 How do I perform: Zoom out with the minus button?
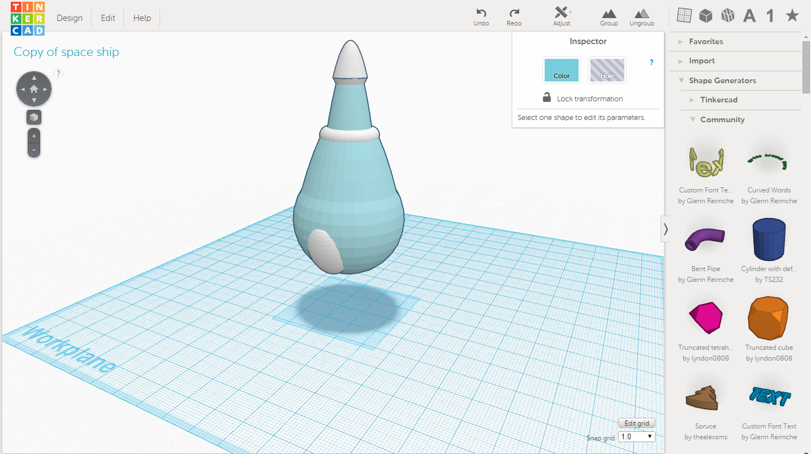[34, 150]
